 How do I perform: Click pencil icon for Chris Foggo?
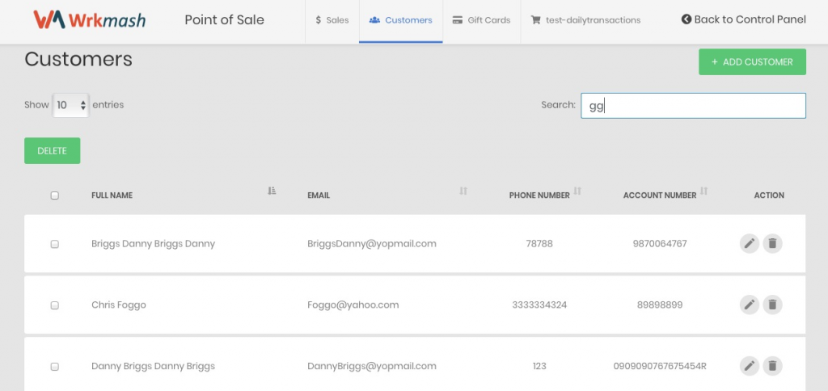point(750,305)
